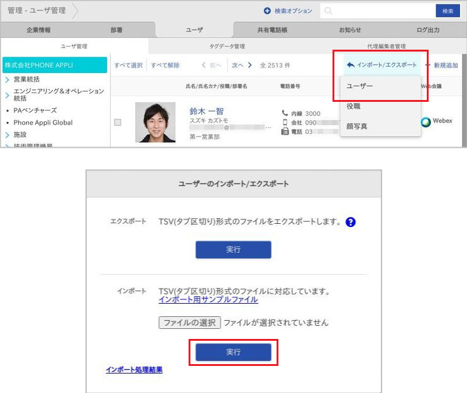This screenshot has width=467, height=393.
Task: Click the plus icon beside 検索オプション
Action: pyautogui.click(x=267, y=11)
